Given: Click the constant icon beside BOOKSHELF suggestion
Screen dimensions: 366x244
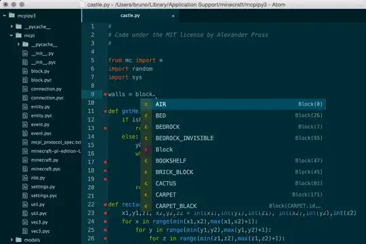Looking at the screenshot, I should click(146, 161).
